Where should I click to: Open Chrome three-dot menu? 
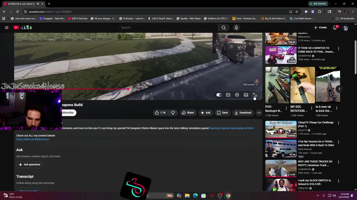(353, 12)
